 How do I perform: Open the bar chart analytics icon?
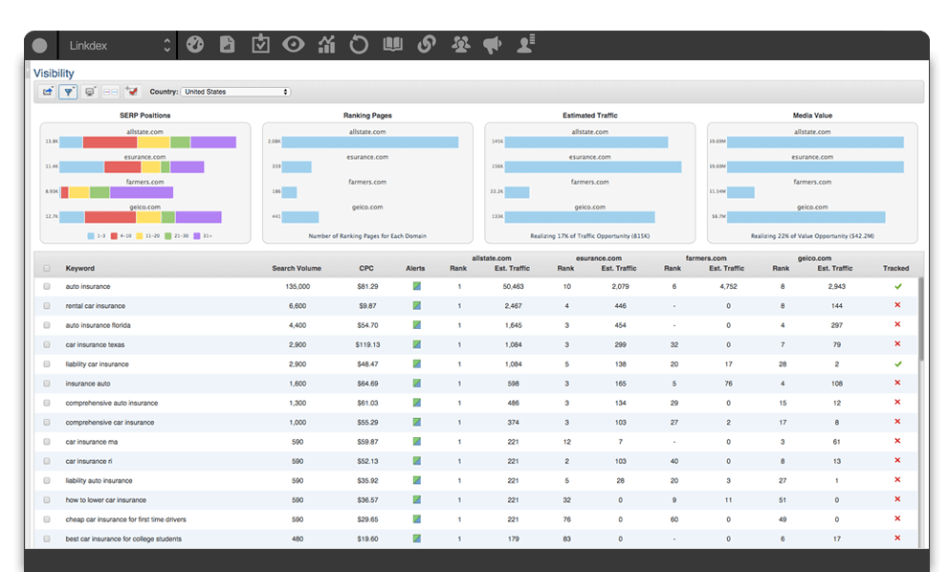[327, 44]
